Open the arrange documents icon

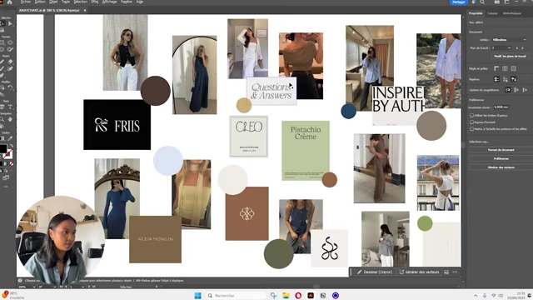tap(497, 2)
